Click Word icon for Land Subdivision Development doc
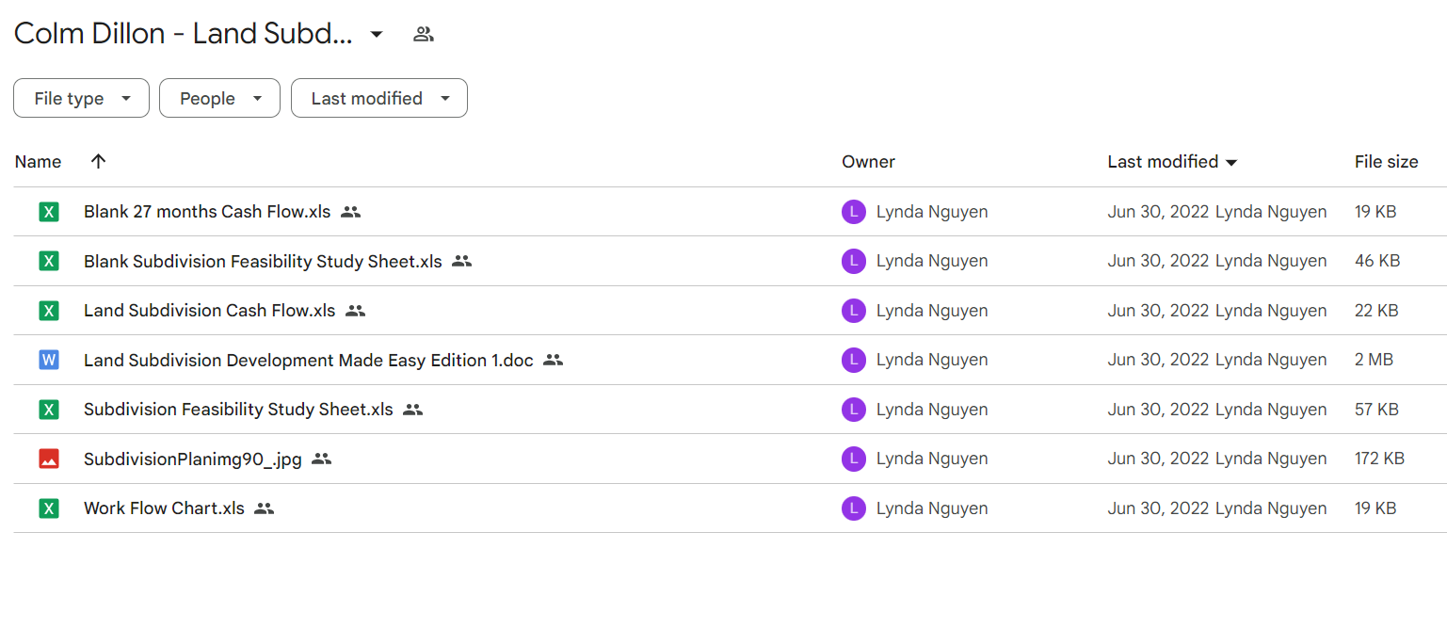1447x629 pixels. tap(49, 360)
